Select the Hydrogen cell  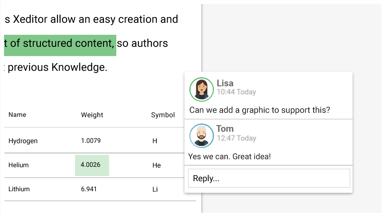pyautogui.click(x=23, y=141)
